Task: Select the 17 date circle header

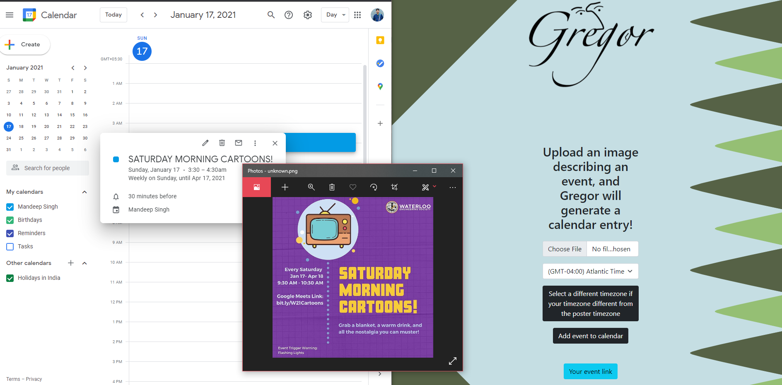Action: (142, 51)
